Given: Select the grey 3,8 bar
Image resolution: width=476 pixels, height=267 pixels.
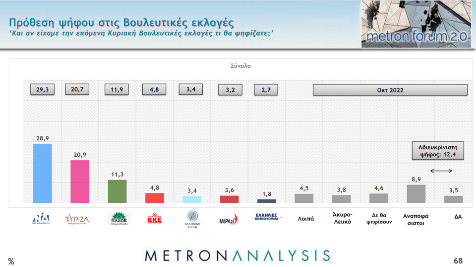Looking at the screenshot, I should 341,199.
